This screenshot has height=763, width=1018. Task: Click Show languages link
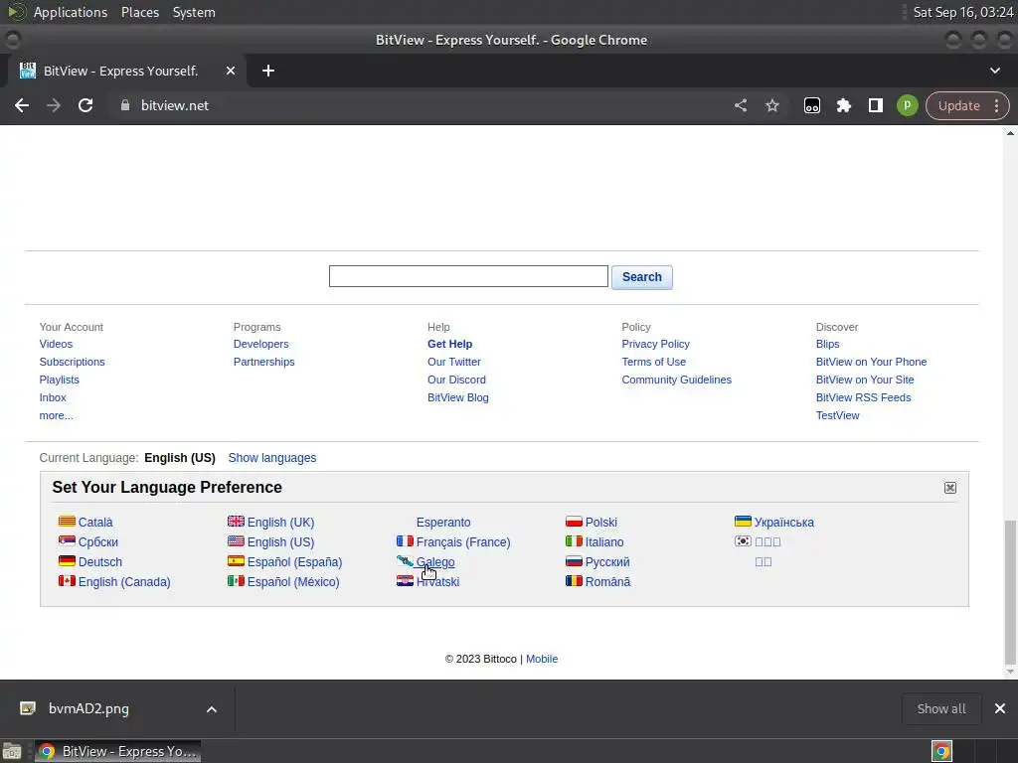tap(272, 458)
